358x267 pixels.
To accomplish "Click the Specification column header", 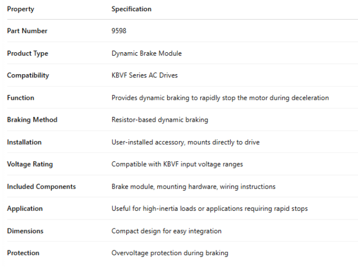I will coord(131,9).
